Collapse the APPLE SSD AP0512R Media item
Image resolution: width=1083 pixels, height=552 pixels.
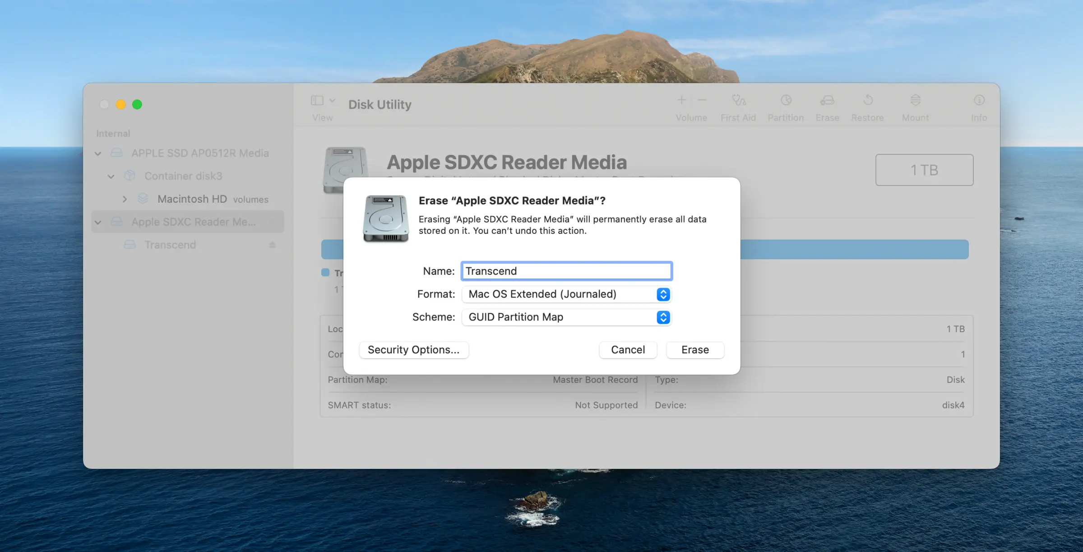point(98,153)
